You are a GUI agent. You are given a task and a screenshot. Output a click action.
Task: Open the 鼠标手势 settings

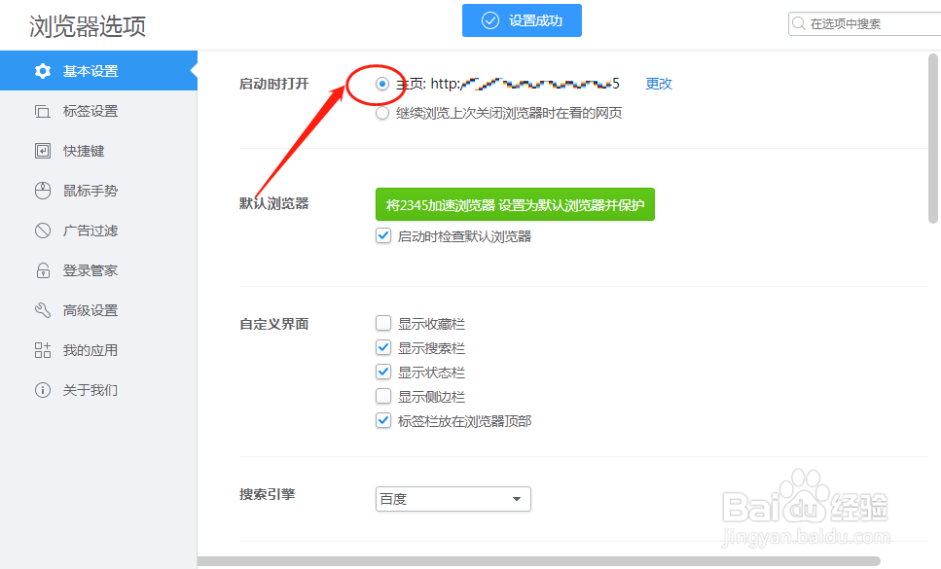point(98,191)
